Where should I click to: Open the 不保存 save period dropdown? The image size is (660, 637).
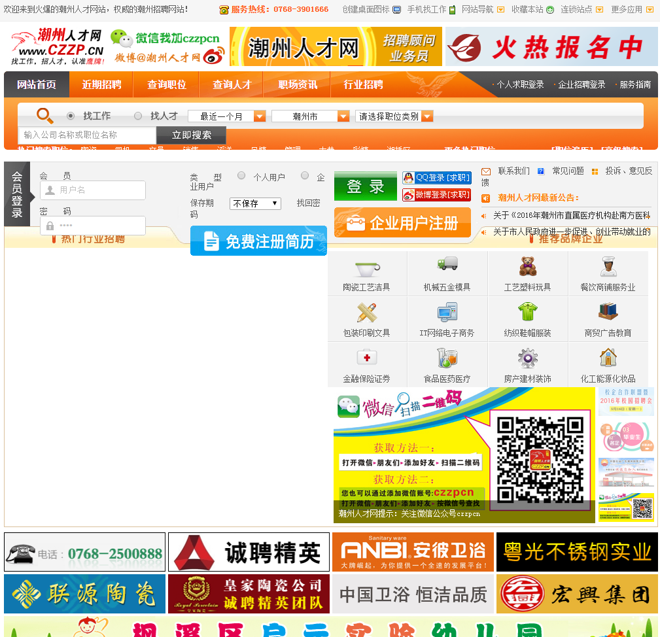[255, 203]
